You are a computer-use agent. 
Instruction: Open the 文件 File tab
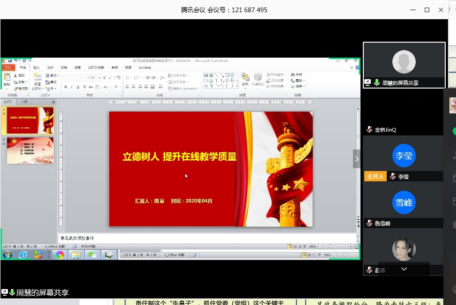(8, 67)
